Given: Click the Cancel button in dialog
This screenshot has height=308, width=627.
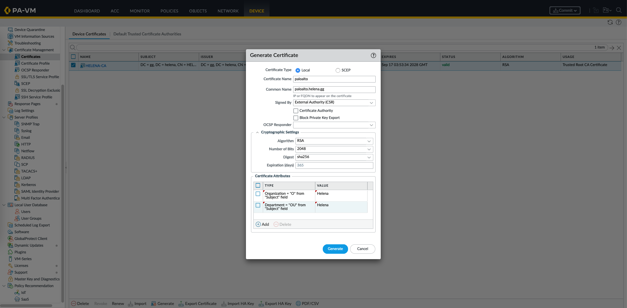Looking at the screenshot, I should [x=363, y=249].
